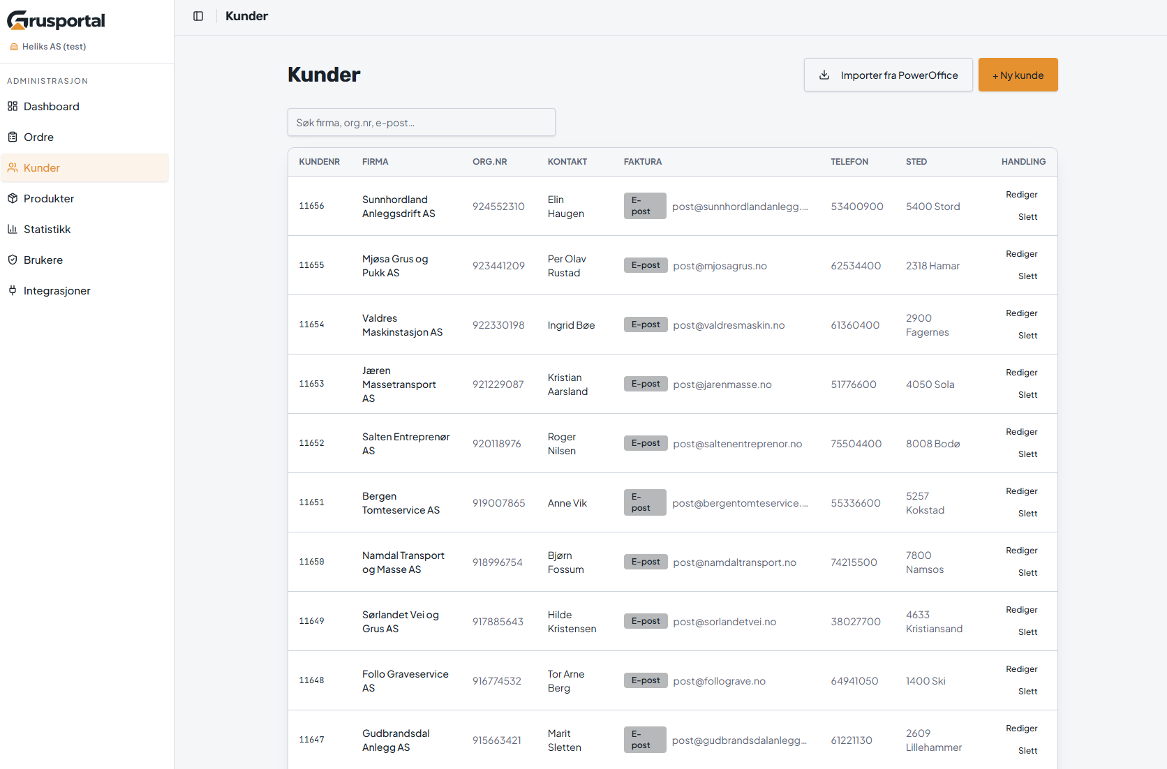This screenshot has height=769, width=1167.
Task: Go to the Ordre page
Action: 84,137
